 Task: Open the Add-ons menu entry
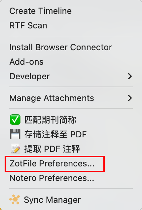pos(26,62)
